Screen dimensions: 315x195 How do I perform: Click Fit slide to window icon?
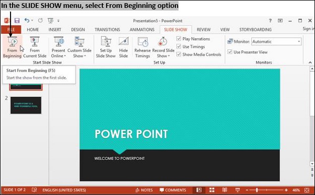coord(307,190)
